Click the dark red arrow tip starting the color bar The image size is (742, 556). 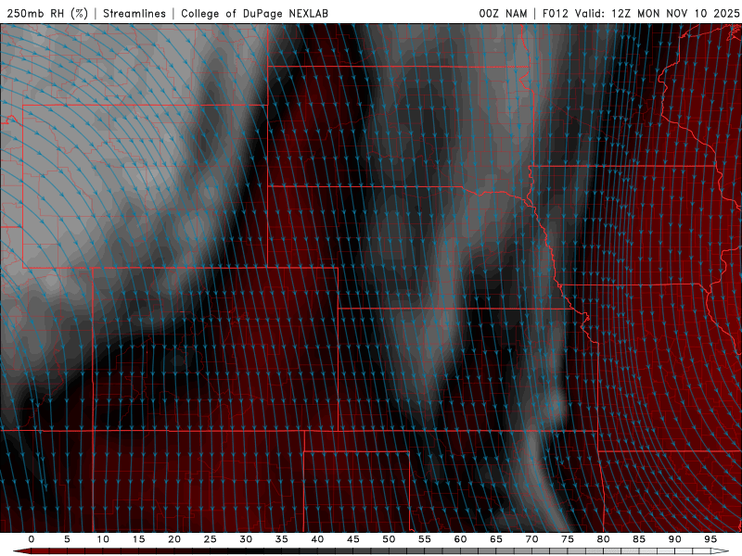[x=21, y=551]
